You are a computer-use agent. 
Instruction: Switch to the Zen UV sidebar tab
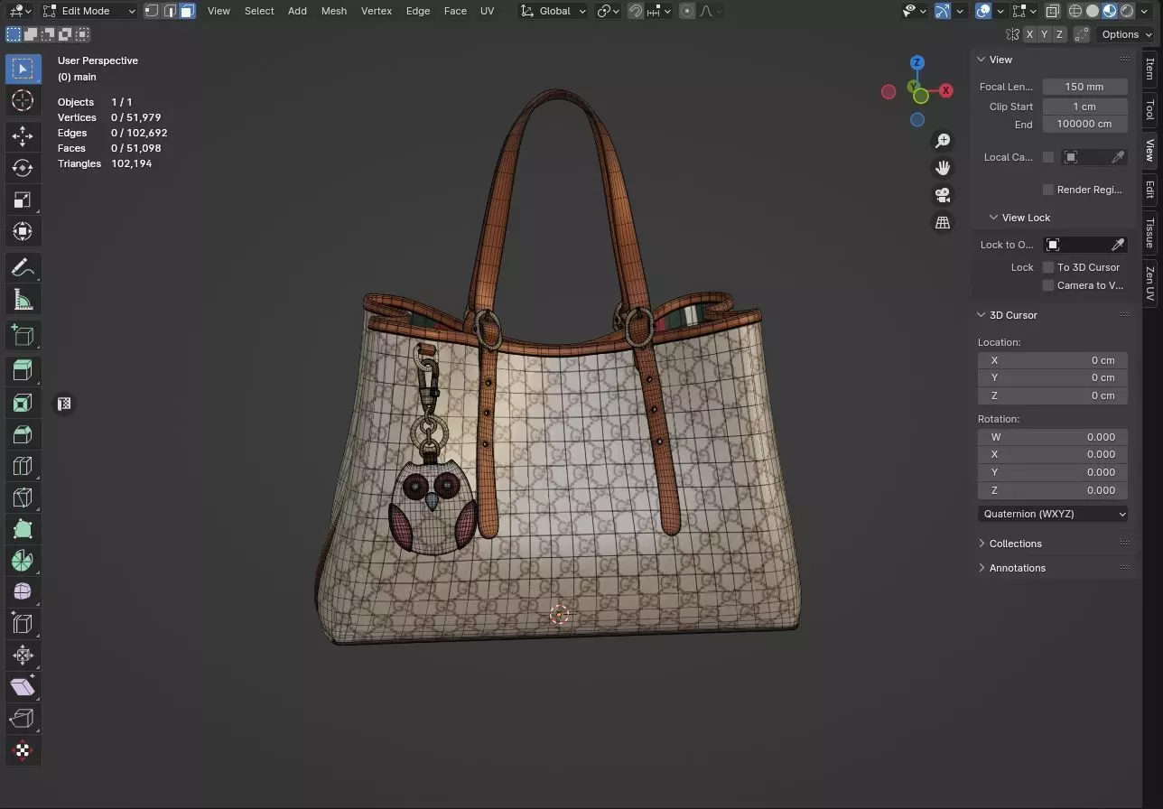[x=1149, y=283]
